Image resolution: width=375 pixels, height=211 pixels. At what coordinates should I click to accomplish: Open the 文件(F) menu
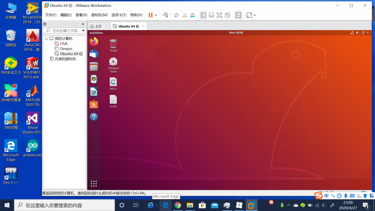[51, 15]
